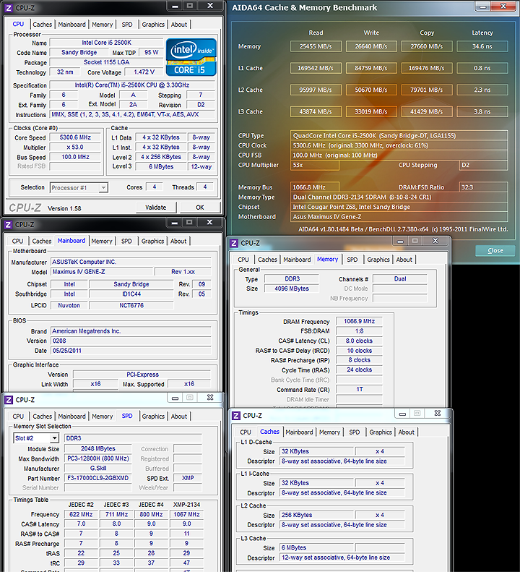Click XMP-2134 frequency 1067 MHz cell
The image size is (520, 572).
point(186,514)
